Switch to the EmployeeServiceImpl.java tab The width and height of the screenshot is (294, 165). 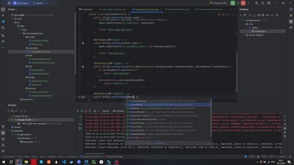pyautogui.click(x=209, y=9)
